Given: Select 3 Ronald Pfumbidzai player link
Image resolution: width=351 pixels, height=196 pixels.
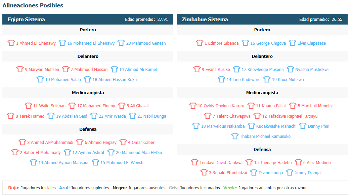Looking at the screenshot, I should click(228, 173).
